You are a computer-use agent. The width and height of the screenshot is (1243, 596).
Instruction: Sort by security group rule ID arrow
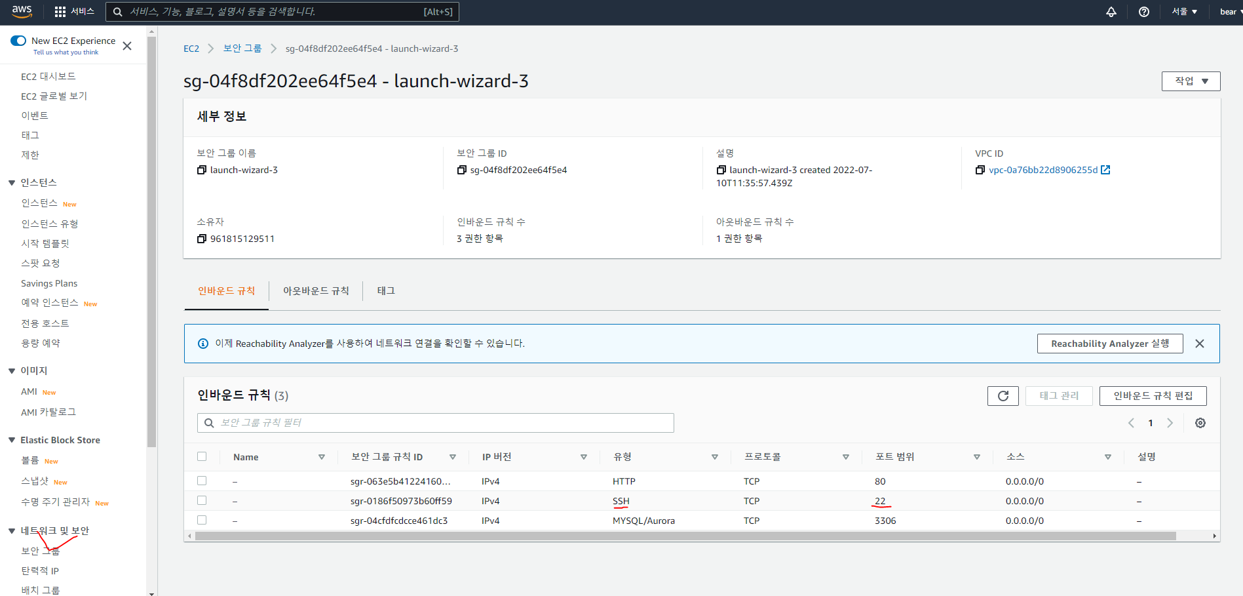coord(453,457)
